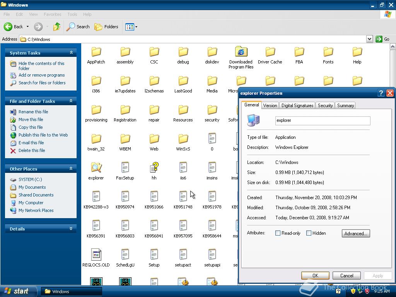Open the File menu
Image resolution: width=396 pixels, height=297 pixels.
pos(7,14)
